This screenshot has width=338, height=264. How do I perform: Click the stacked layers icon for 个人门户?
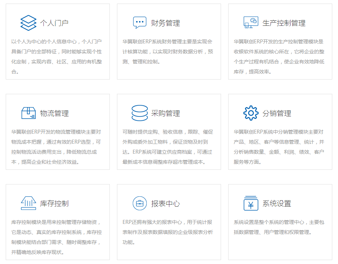(x=28, y=23)
